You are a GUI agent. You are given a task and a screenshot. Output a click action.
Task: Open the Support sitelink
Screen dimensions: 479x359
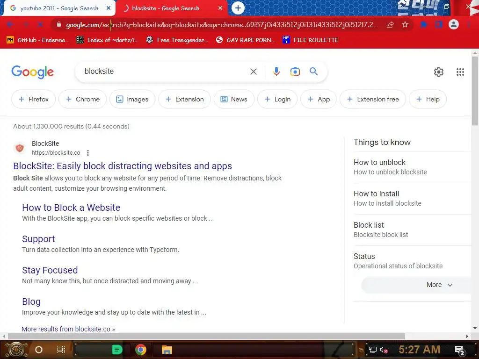tap(38, 239)
